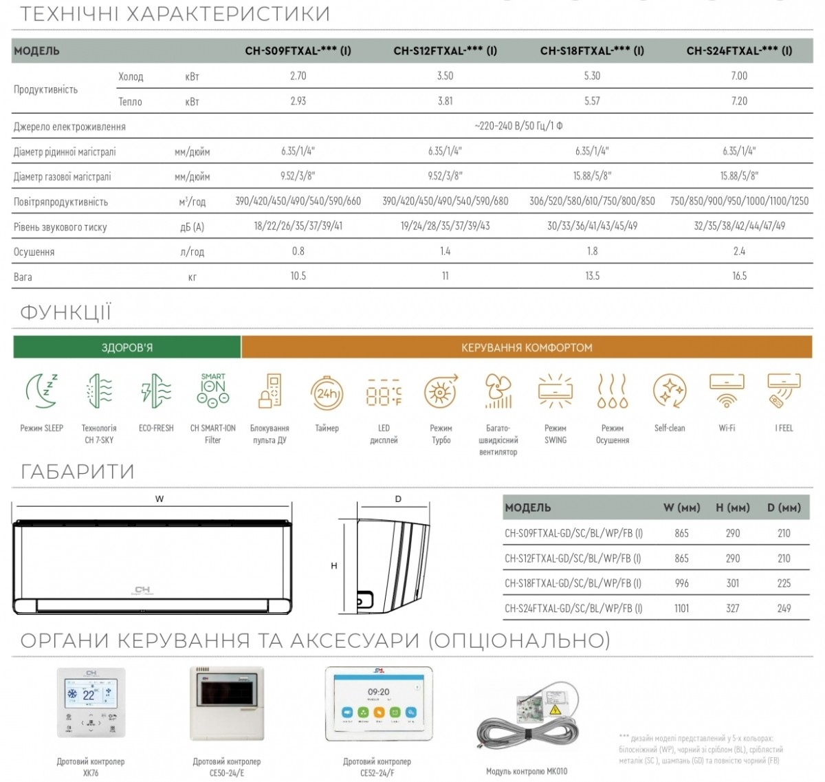
Task: Click the ECO-FRESH function icon
Action: click(x=156, y=391)
